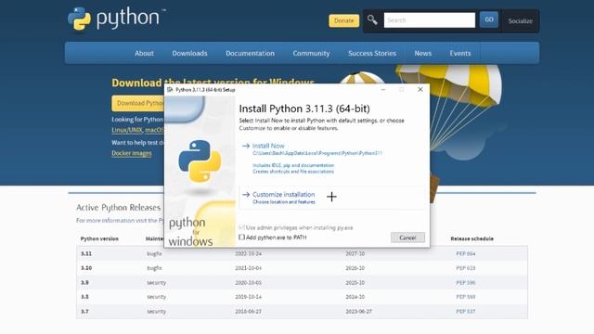This screenshot has height=334, width=594.
Task: Click the arrow icon beside Customize installation
Action: pyautogui.click(x=246, y=194)
